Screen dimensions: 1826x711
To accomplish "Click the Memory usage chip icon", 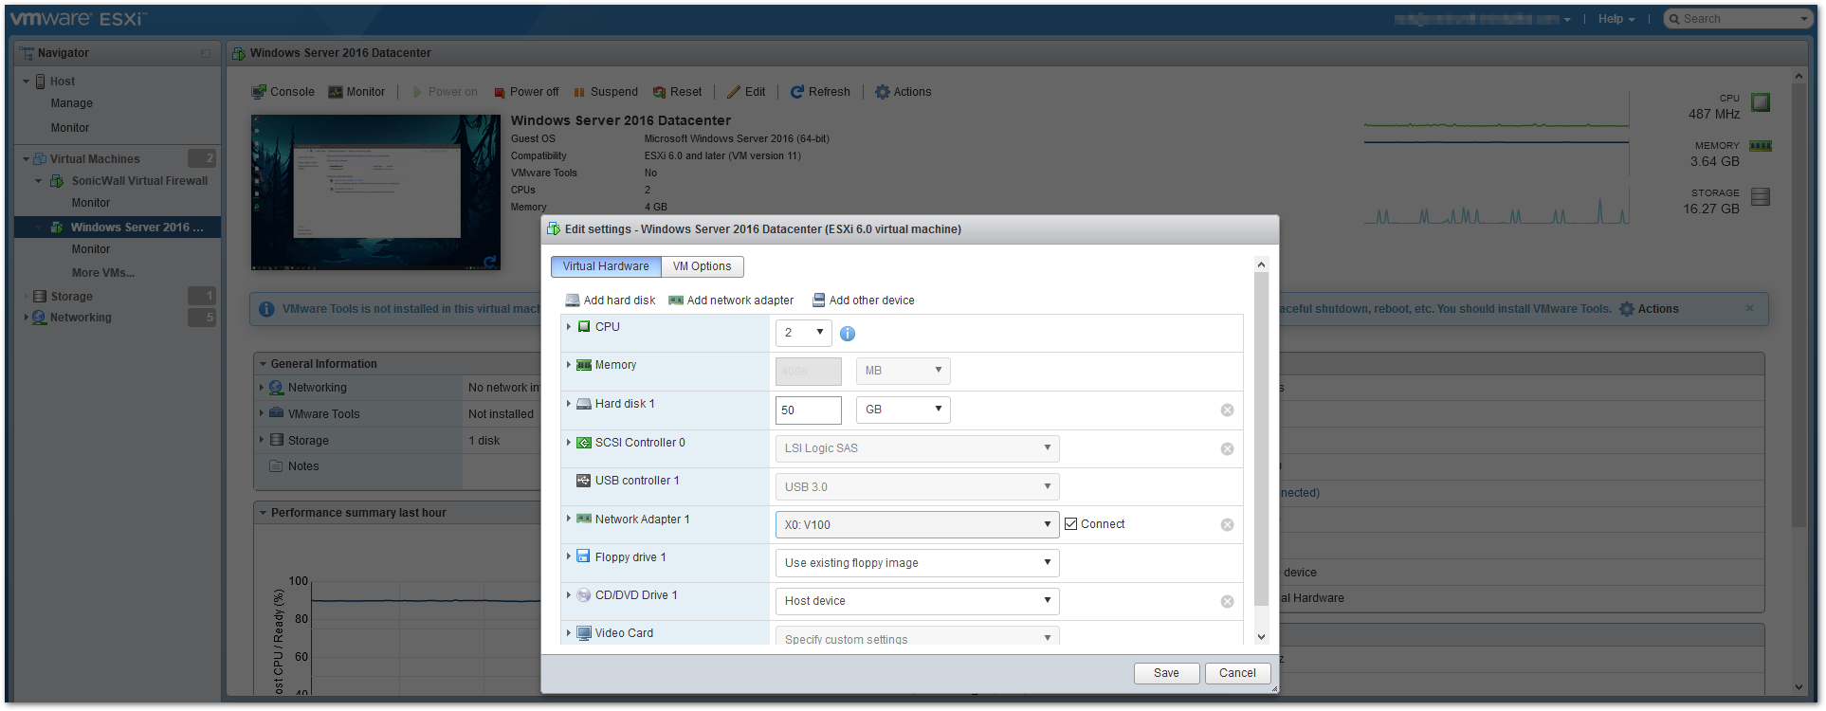I will pyautogui.click(x=1761, y=146).
